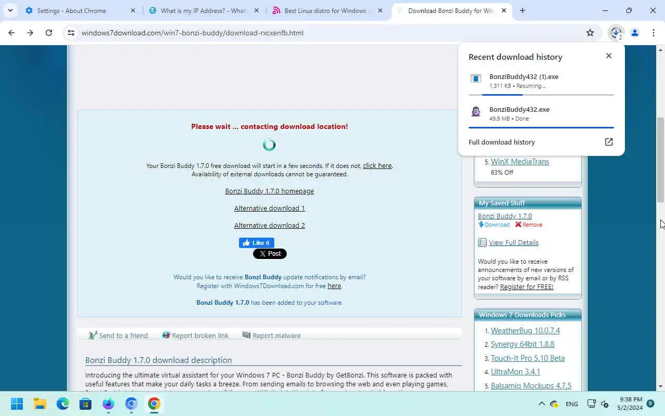665x416 pixels.
Task: Click the page vertical scrollbar thumb
Action: click(661, 160)
